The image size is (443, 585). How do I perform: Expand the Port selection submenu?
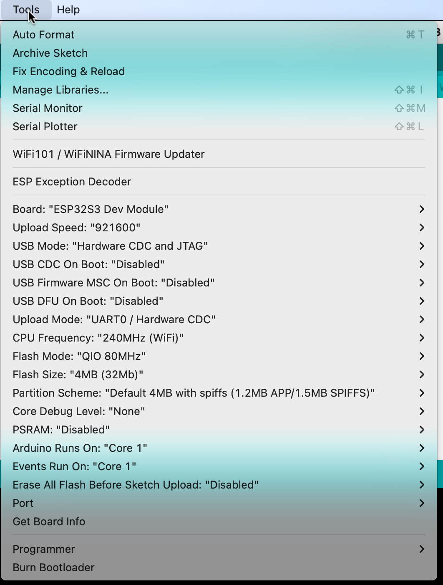pyautogui.click(x=23, y=503)
